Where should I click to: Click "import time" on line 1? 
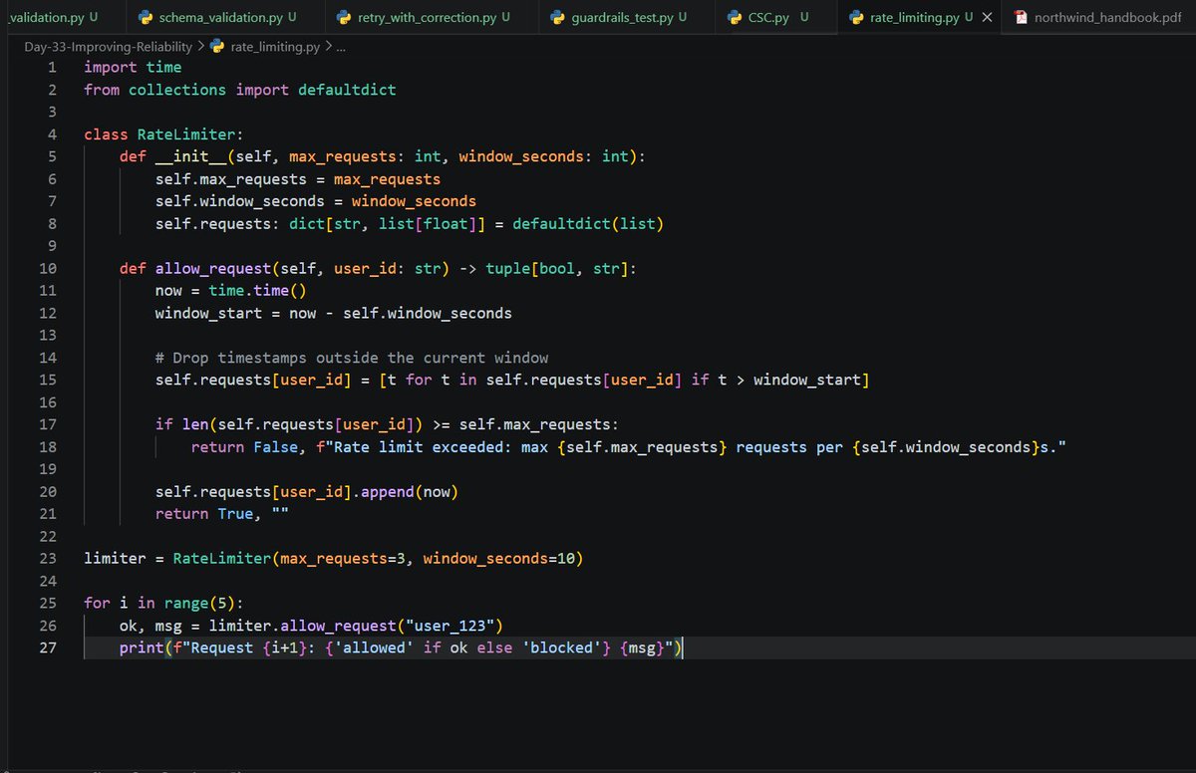point(133,68)
